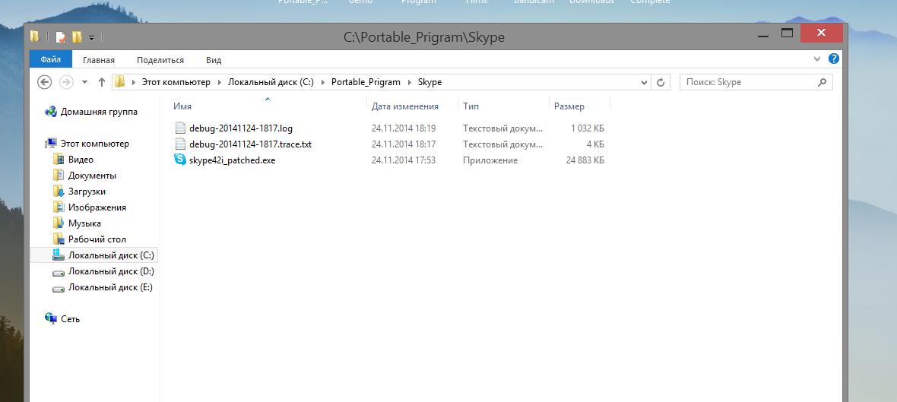
Task: Select Этот компьютер in the navigation tree
Action: point(95,144)
